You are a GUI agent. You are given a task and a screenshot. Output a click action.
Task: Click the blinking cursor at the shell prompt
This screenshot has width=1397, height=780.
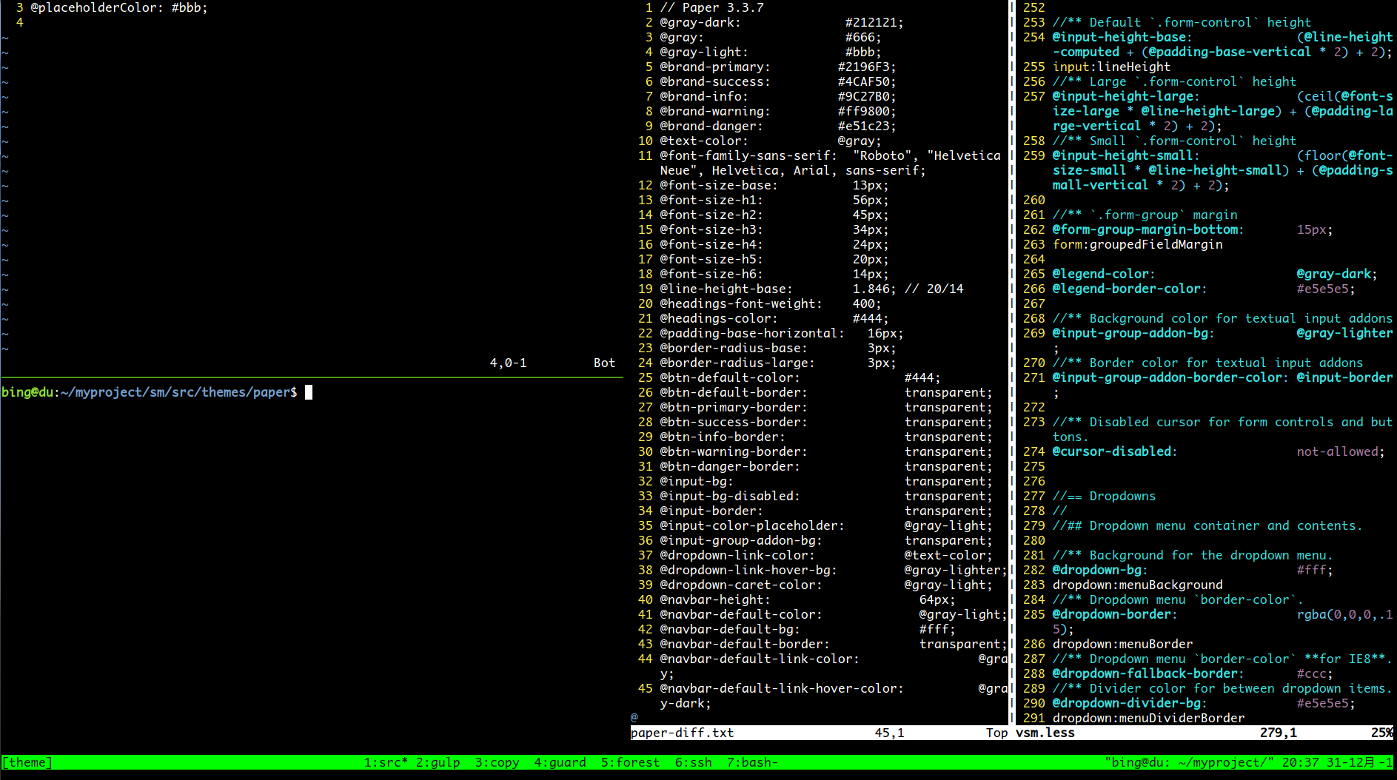pos(308,391)
